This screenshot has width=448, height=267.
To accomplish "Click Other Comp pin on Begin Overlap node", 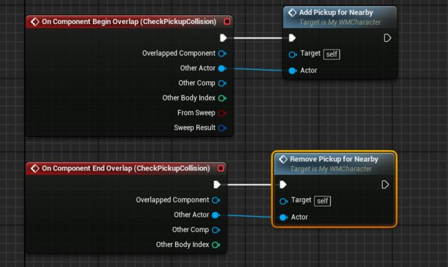I will coord(222,83).
